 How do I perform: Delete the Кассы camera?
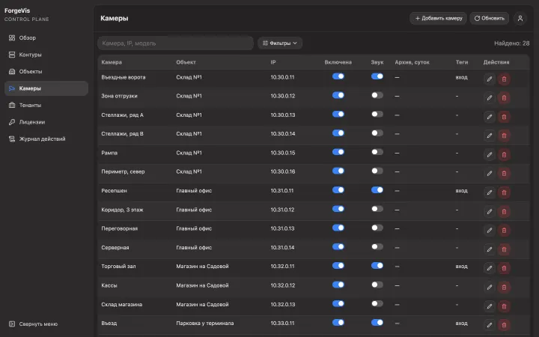[504, 287]
